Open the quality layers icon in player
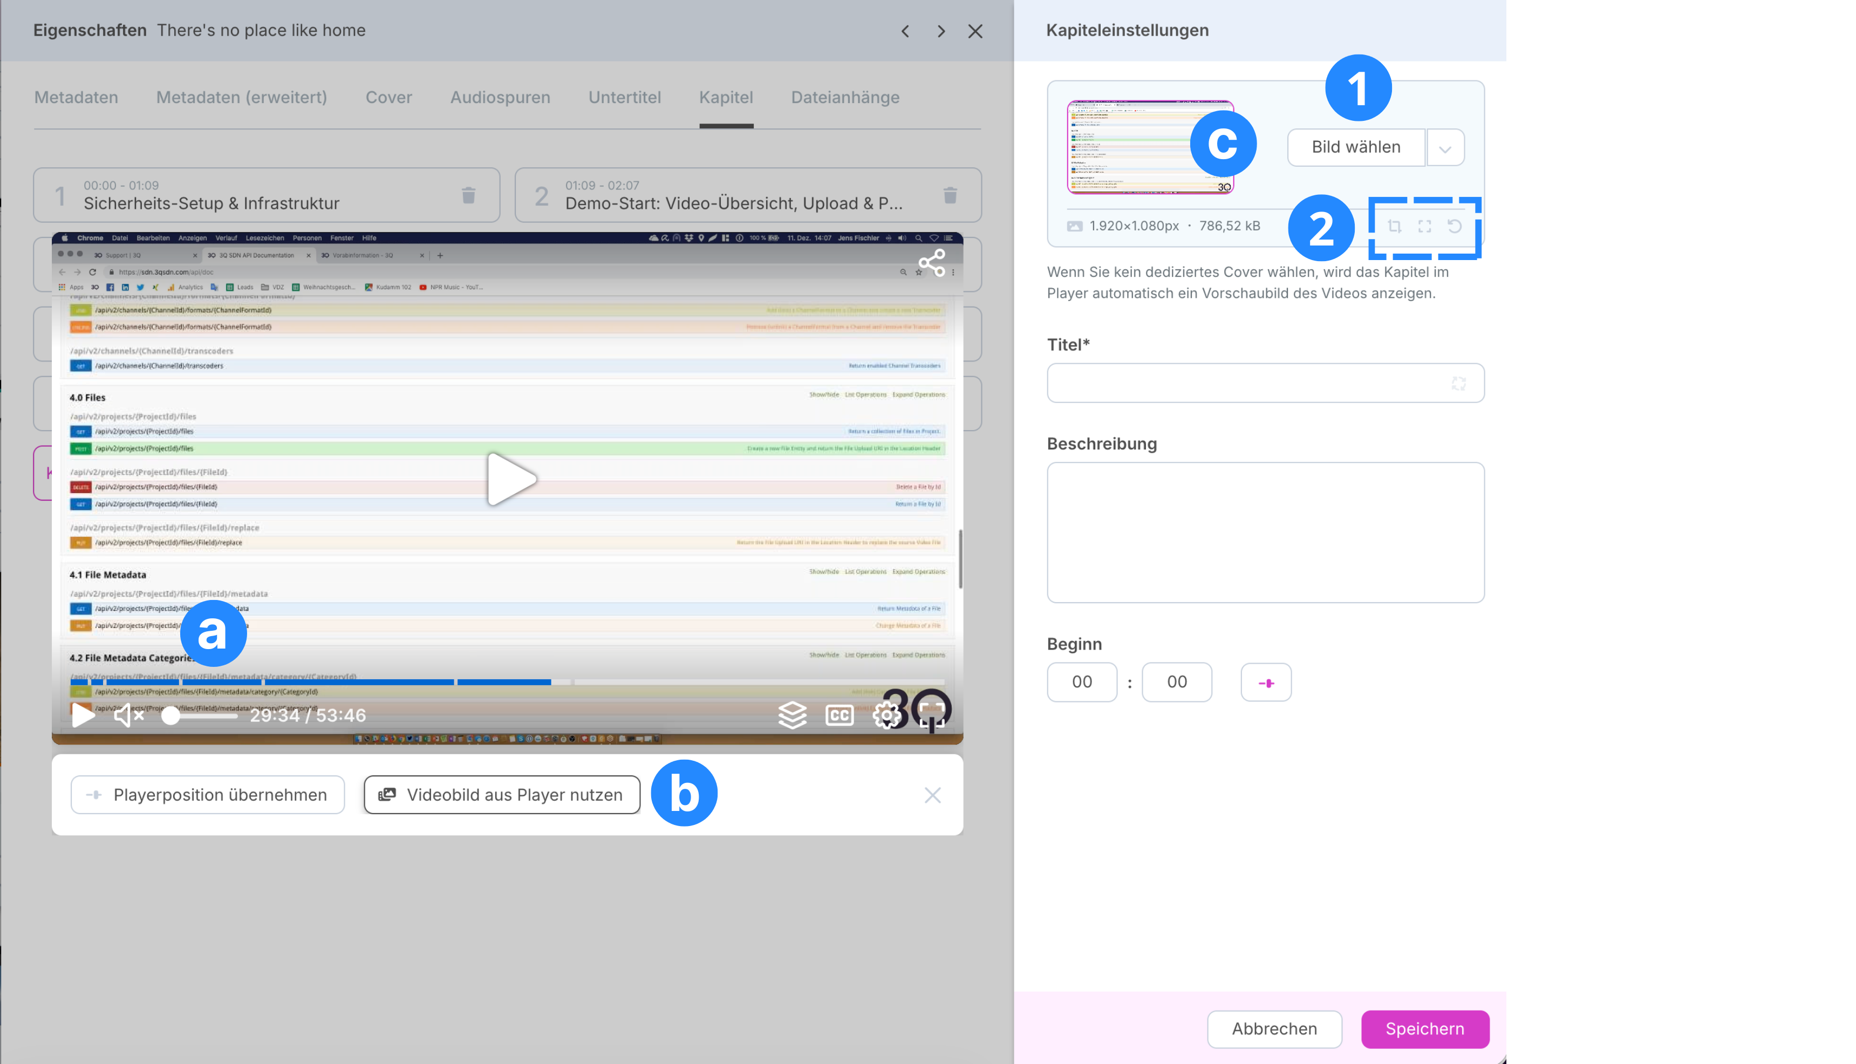Image resolution: width=1856 pixels, height=1064 pixels. click(x=792, y=715)
